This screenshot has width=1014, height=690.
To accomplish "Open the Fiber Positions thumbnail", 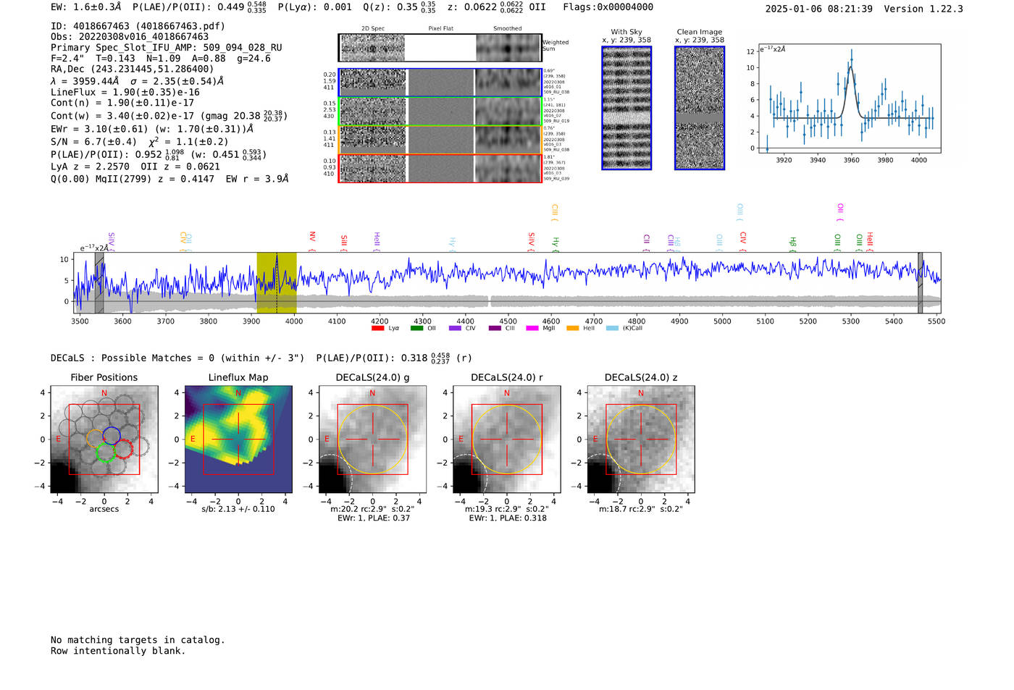I will tap(104, 439).
